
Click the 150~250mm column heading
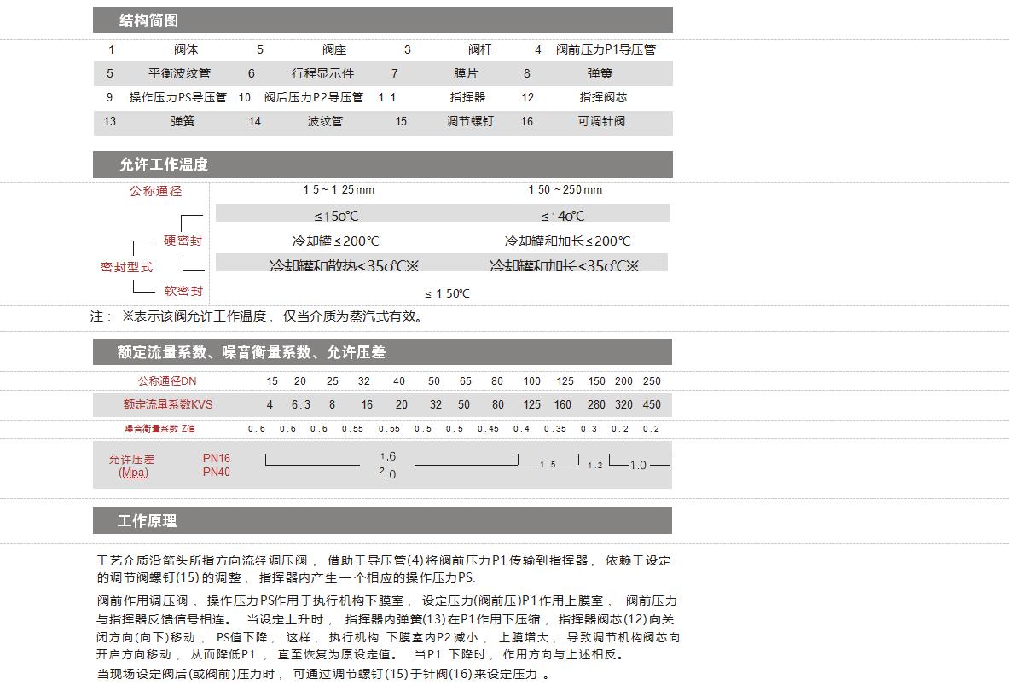565,189
